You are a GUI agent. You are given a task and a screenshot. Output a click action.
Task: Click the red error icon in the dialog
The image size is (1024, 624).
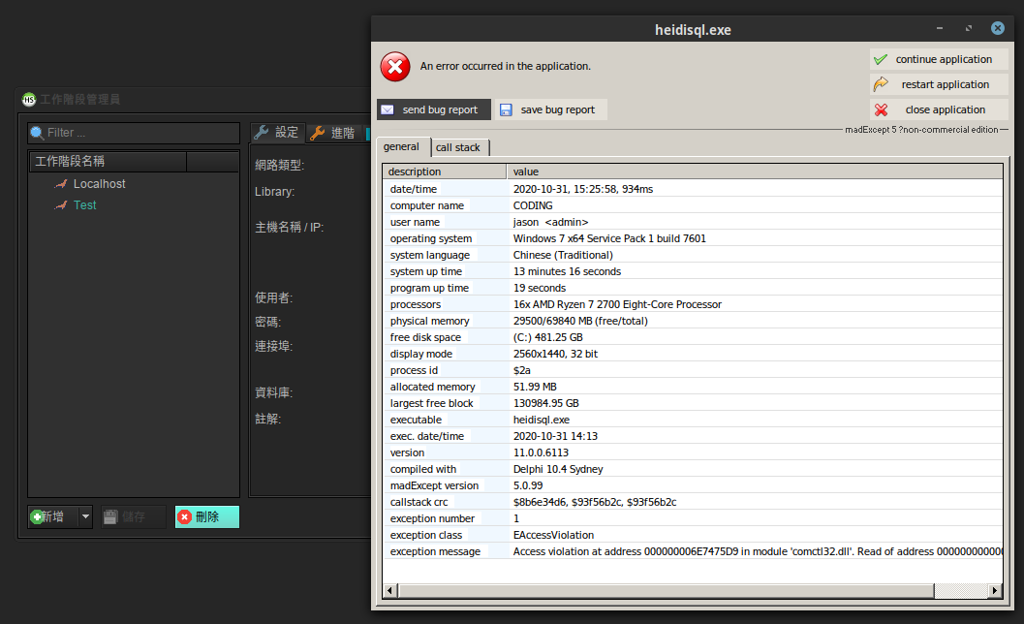pos(395,67)
